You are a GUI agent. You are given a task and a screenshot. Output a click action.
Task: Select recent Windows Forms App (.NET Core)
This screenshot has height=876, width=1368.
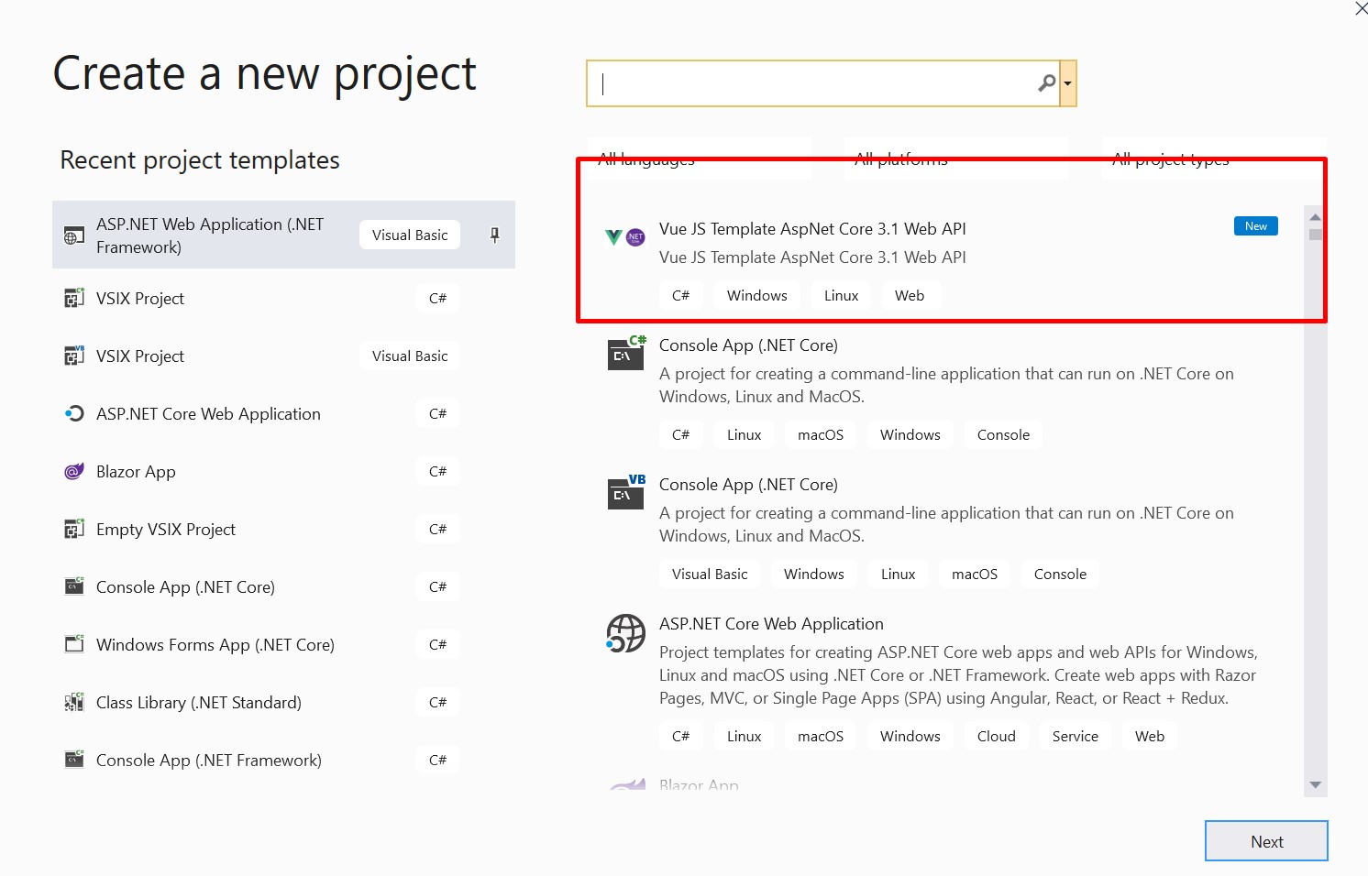[x=283, y=644]
